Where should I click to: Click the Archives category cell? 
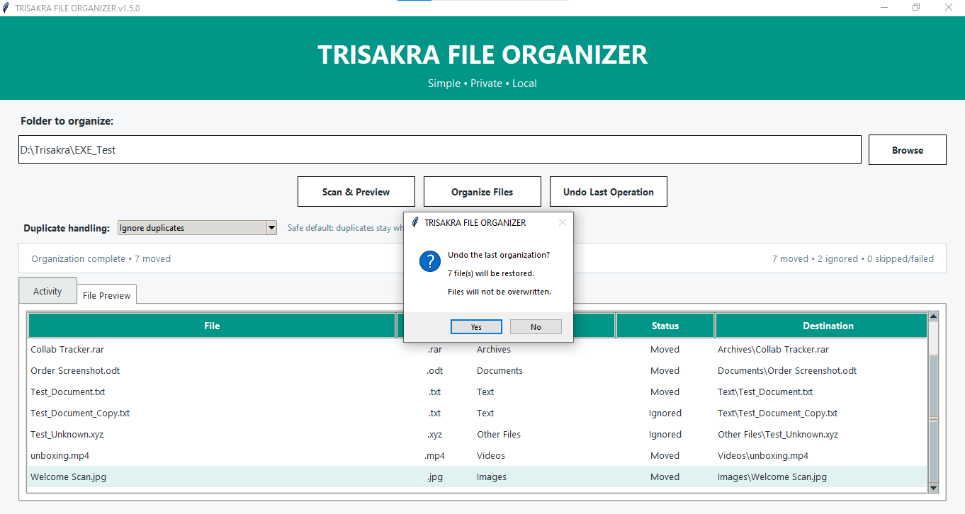(x=494, y=349)
